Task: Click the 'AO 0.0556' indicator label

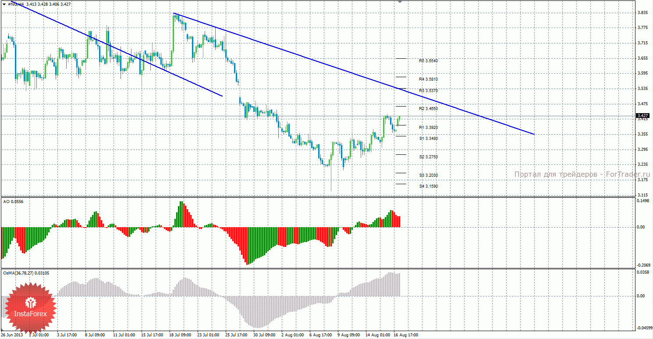Action: (13, 201)
